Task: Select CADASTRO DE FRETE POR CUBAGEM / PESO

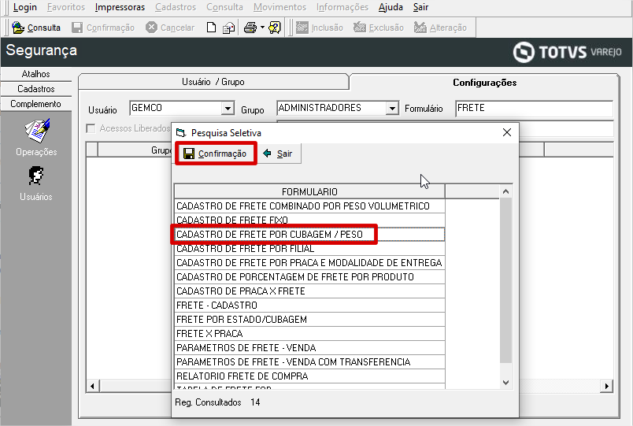Action: (x=309, y=234)
